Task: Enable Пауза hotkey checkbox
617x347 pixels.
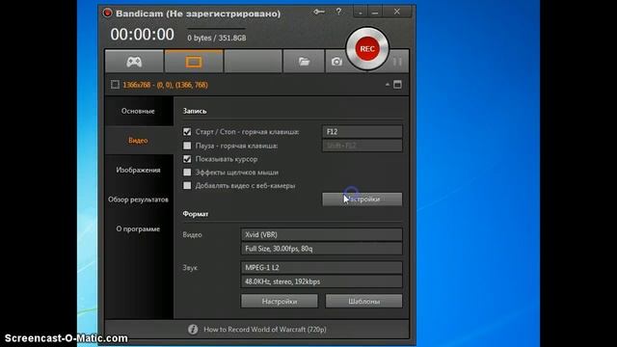Action: (187, 146)
